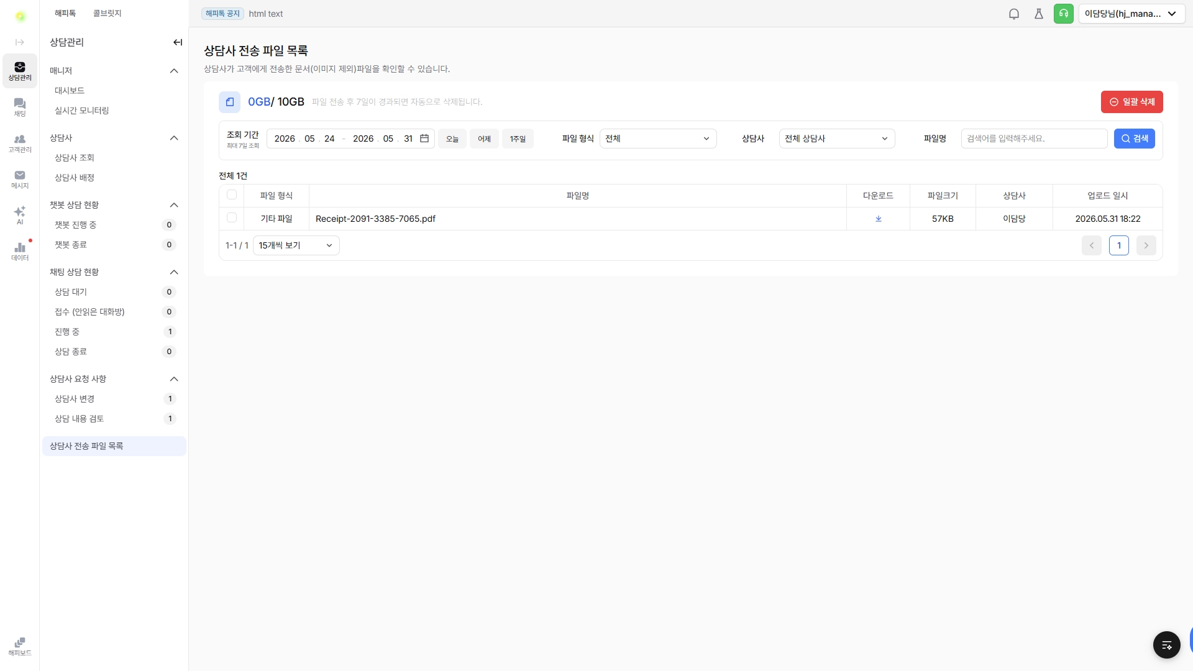The image size is (1193, 671).
Task: Collapse the 상담관리 sidebar panel arrow
Action: pos(178,42)
